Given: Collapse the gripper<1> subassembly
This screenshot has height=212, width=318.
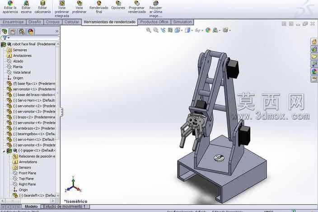Looking at the screenshot, I should point(4,151).
